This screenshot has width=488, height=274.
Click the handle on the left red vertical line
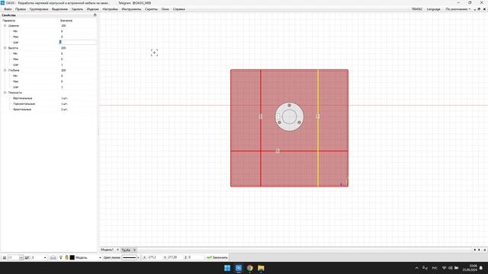[261, 116]
